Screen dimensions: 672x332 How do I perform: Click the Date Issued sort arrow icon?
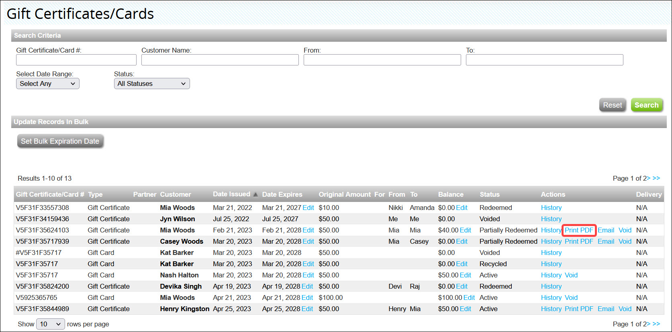(x=255, y=195)
